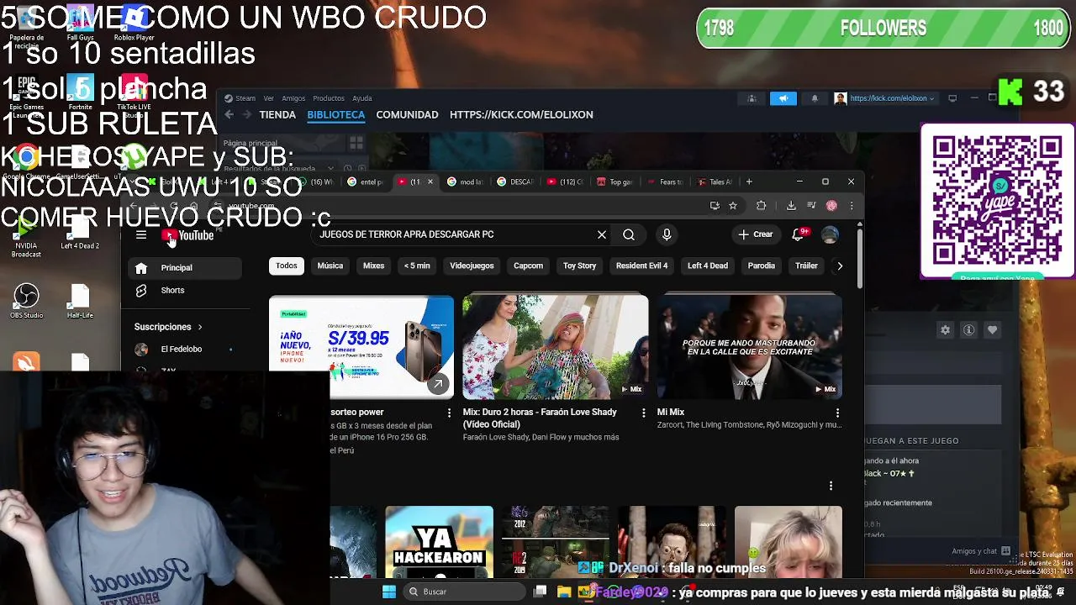Open YouTube notifications bell
1076x605 pixels.
(799, 234)
